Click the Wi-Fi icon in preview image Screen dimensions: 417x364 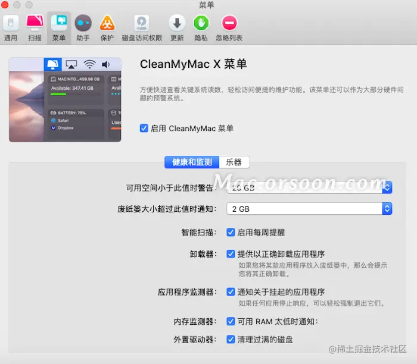(89, 64)
